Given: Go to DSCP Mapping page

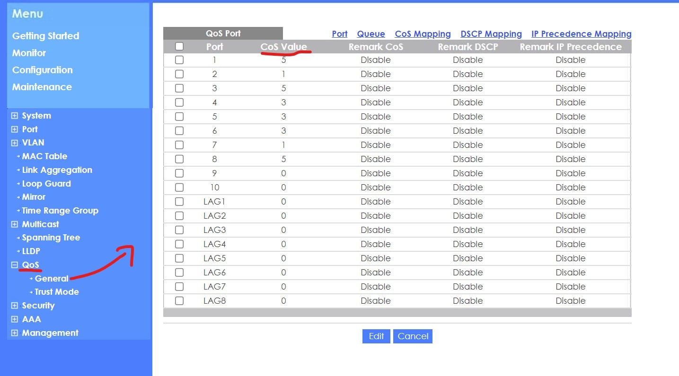Looking at the screenshot, I should point(491,34).
